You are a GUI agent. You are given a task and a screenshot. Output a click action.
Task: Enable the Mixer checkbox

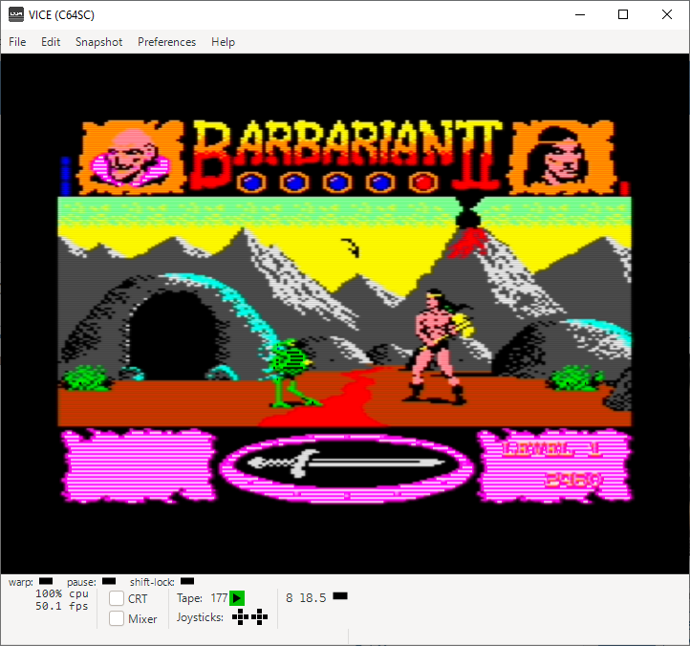click(117, 618)
